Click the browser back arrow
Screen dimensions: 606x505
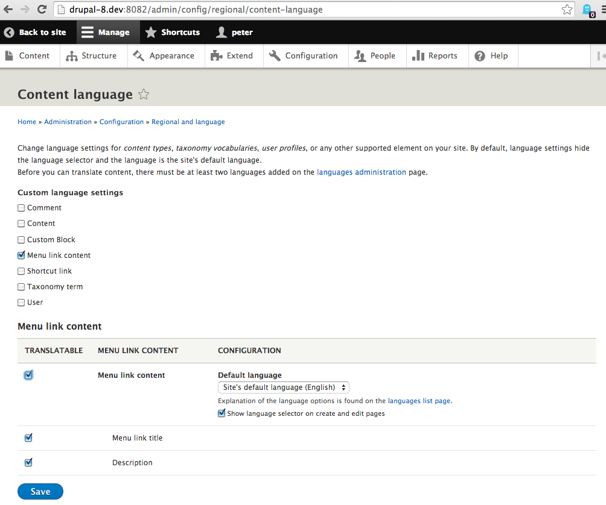[8, 10]
